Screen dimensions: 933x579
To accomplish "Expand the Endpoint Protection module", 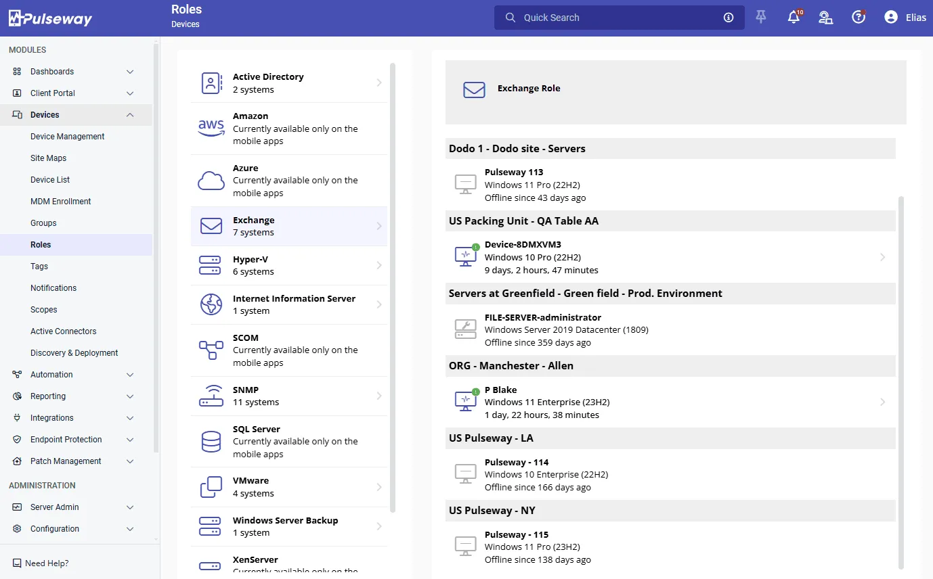I will coord(130,440).
